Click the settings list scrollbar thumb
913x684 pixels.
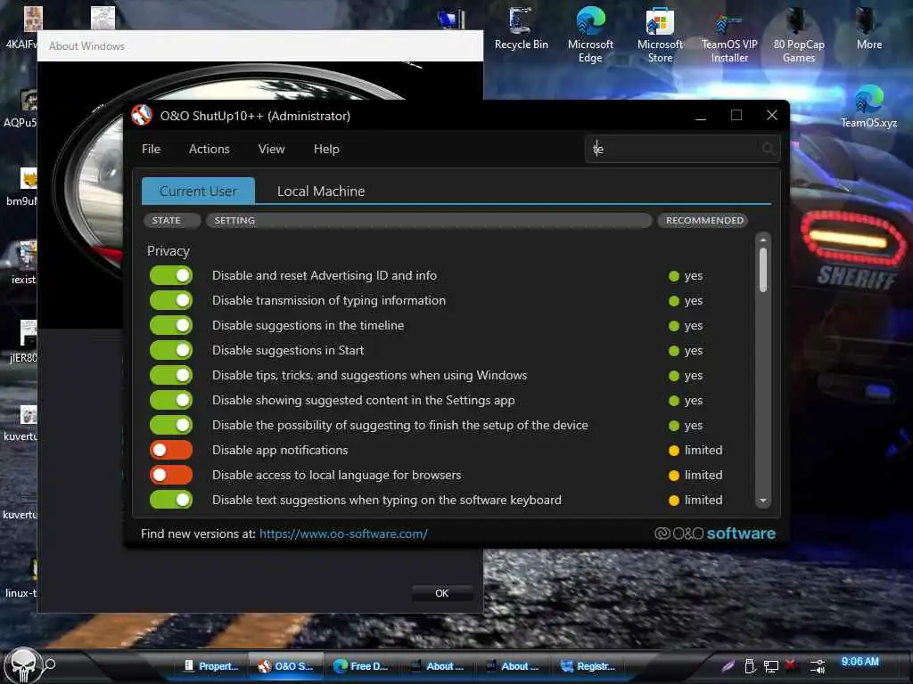(x=763, y=269)
